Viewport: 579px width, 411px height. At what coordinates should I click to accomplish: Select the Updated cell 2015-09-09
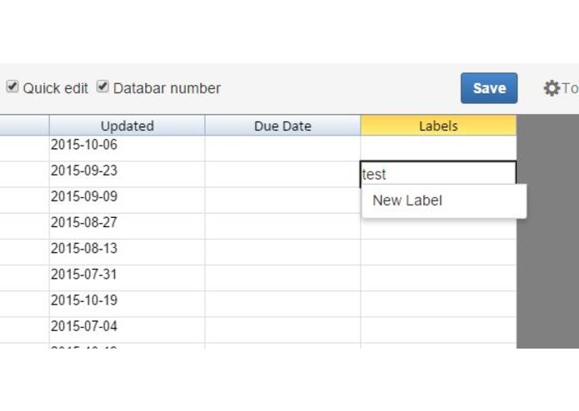(x=127, y=201)
